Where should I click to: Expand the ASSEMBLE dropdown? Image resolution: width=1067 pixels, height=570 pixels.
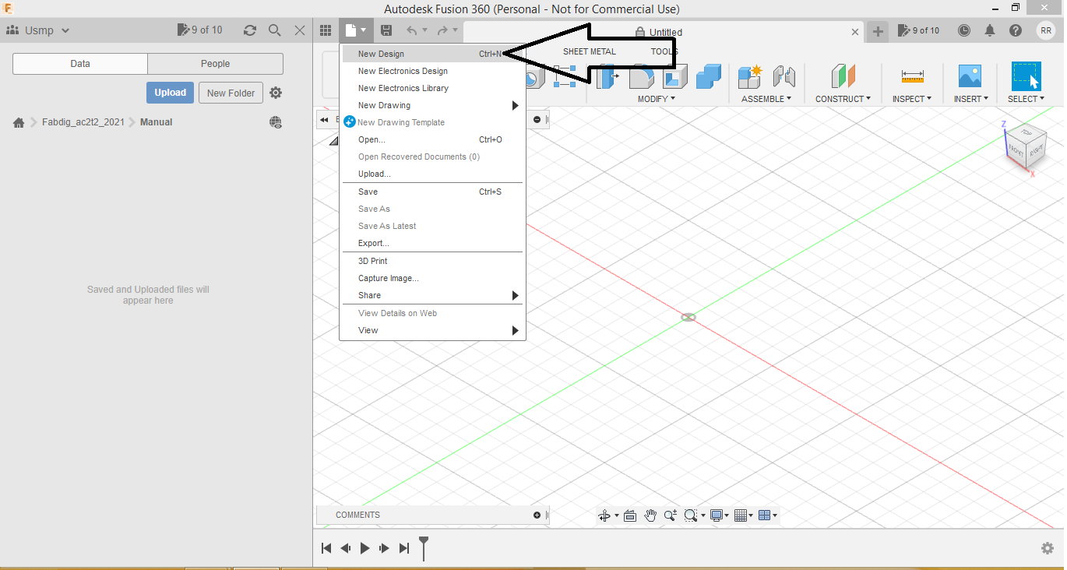point(766,99)
